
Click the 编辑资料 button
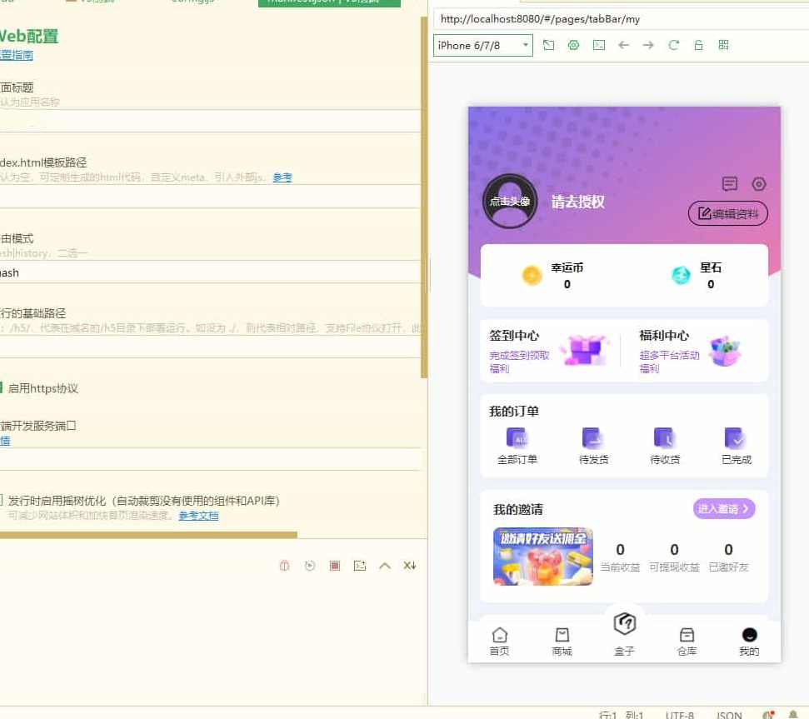pos(727,214)
